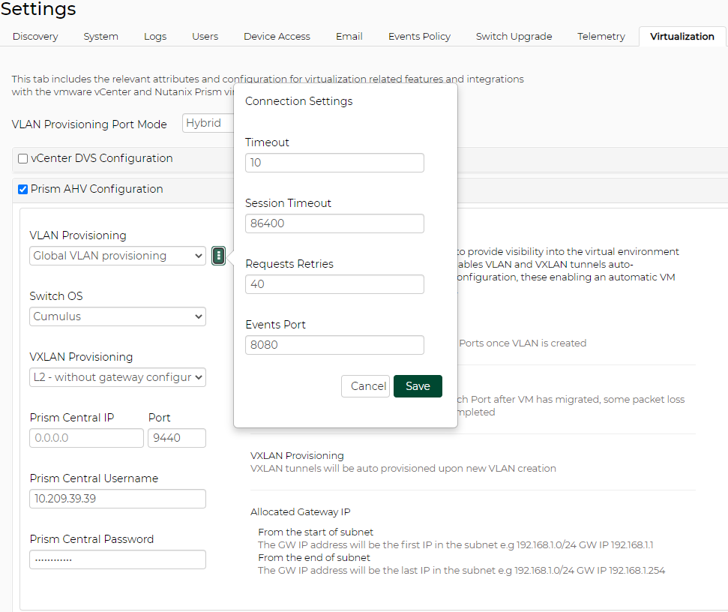Click the Prism Central IP field
Screen dimensions: 728x612
86,438
